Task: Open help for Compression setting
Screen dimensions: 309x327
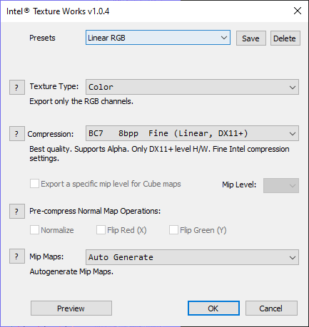Action: coord(17,134)
